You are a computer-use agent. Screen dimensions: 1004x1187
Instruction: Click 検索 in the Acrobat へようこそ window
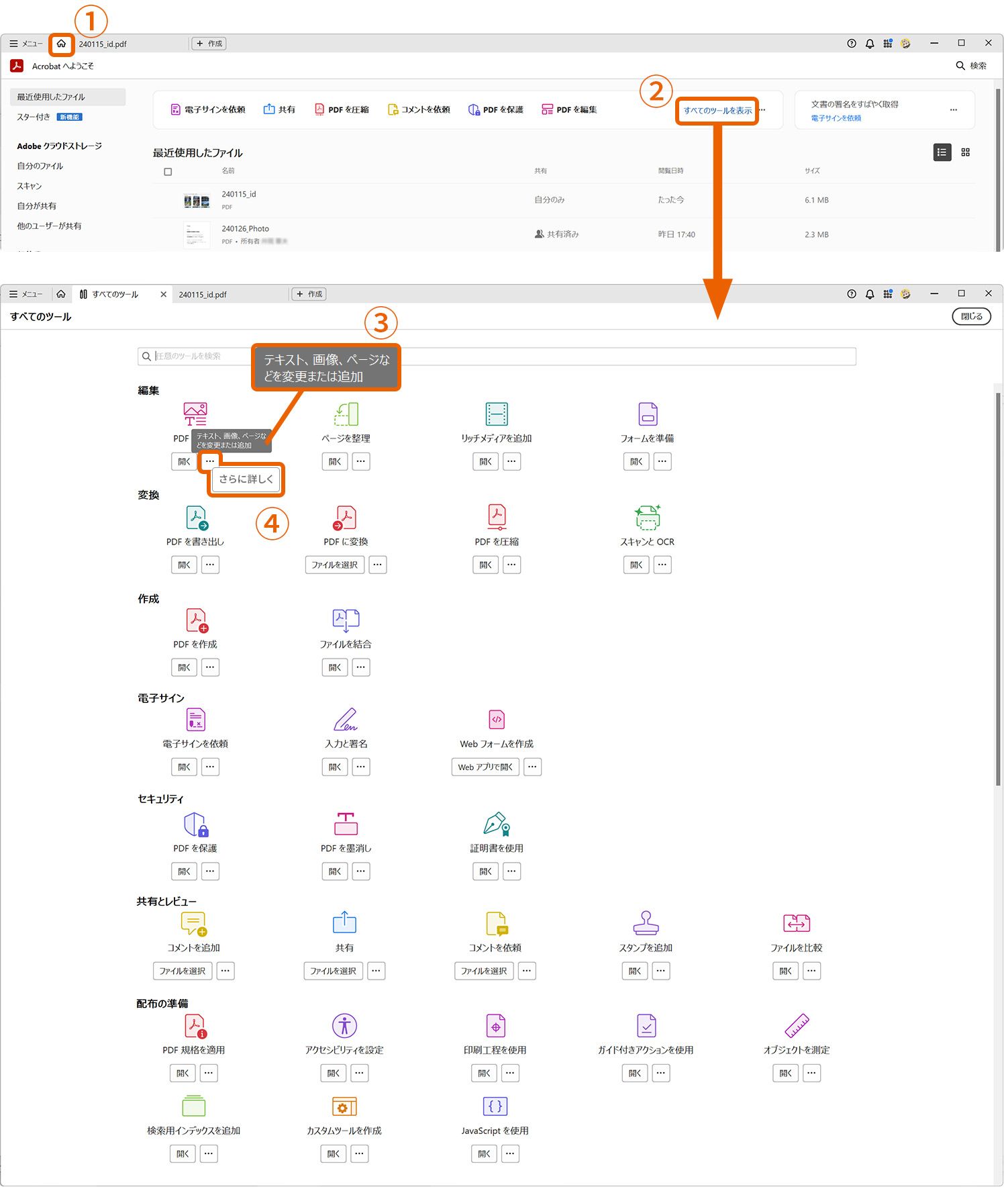pyautogui.click(x=971, y=66)
